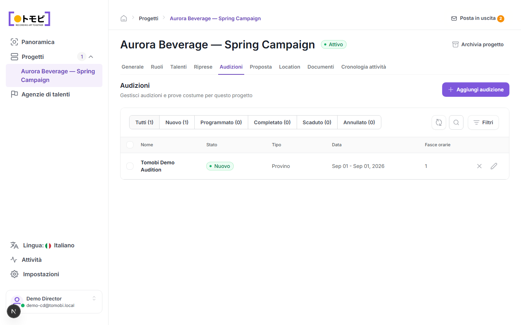The height and width of the screenshot is (325, 521).
Task: Click the Provino type cell
Action: (281, 166)
